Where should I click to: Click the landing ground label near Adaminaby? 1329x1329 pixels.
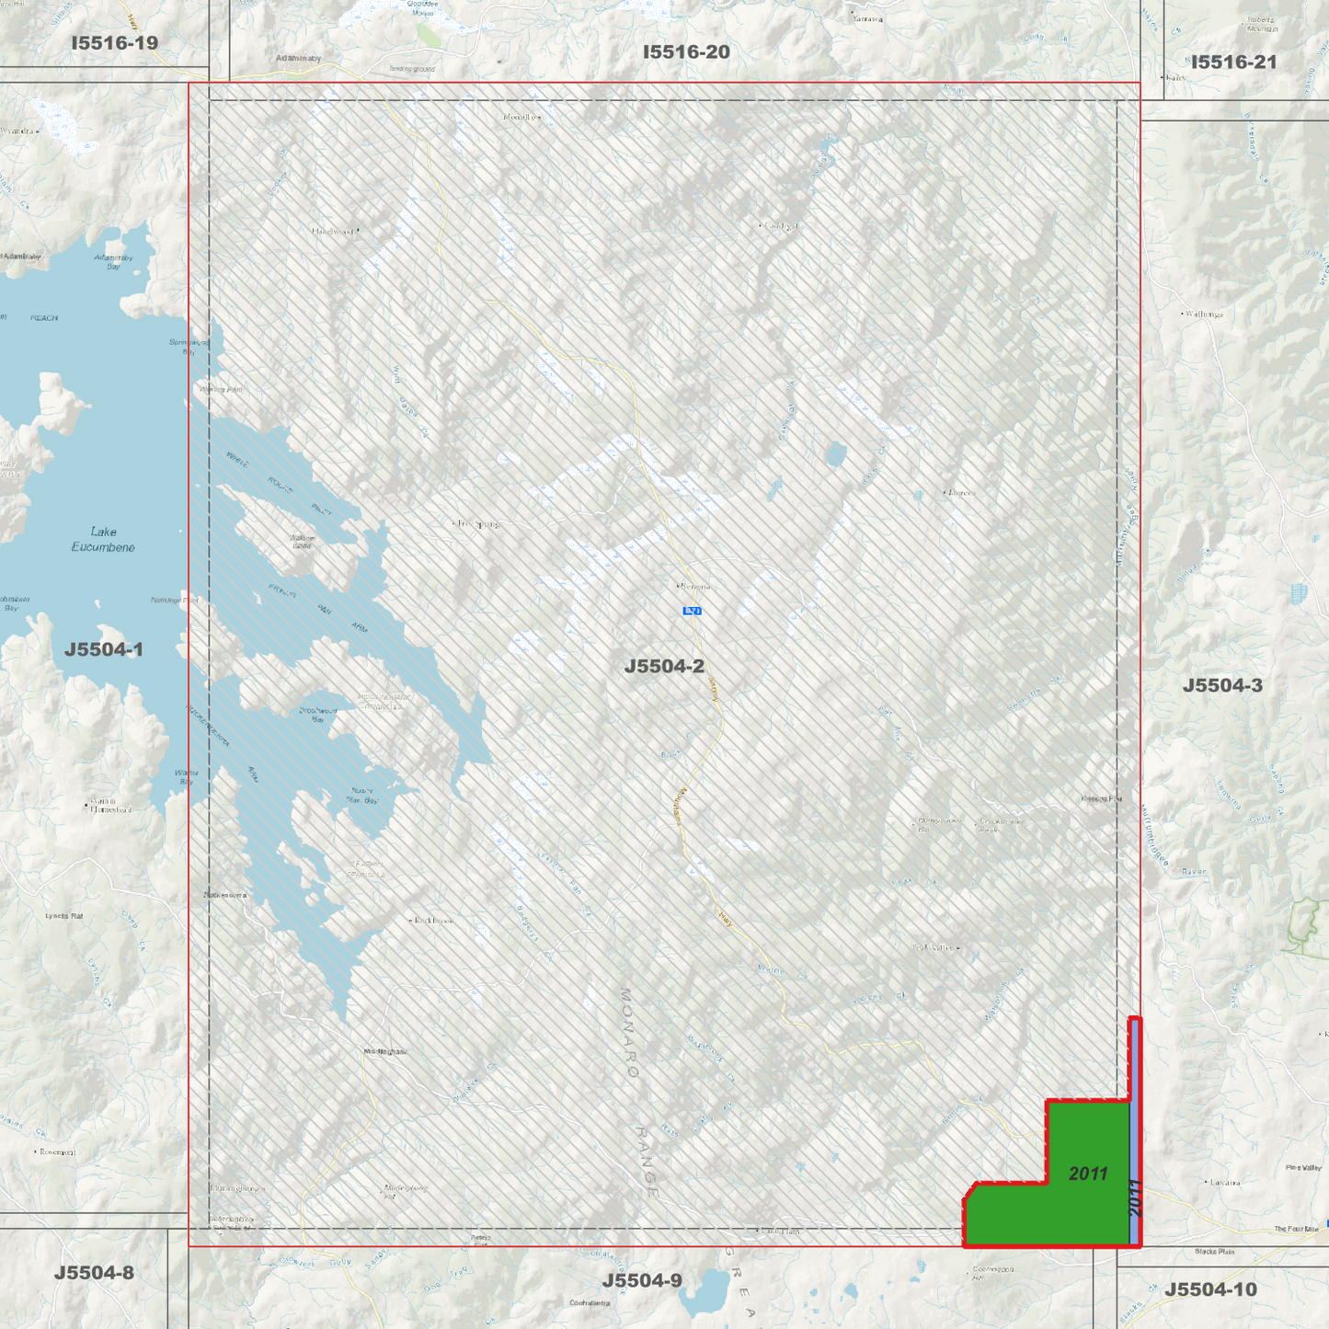tap(412, 69)
